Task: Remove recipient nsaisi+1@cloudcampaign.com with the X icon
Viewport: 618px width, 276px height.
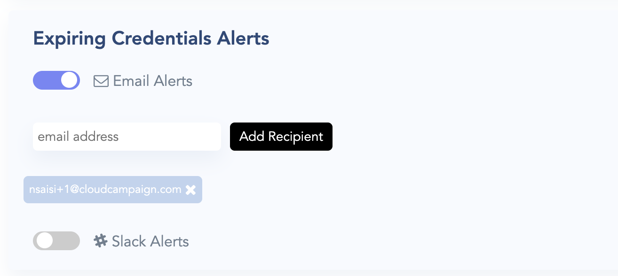Action: coord(190,190)
